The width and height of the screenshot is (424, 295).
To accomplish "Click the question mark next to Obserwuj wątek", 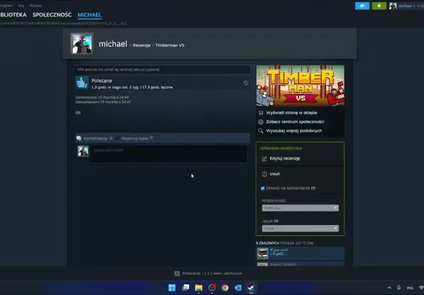I will tap(151, 137).
